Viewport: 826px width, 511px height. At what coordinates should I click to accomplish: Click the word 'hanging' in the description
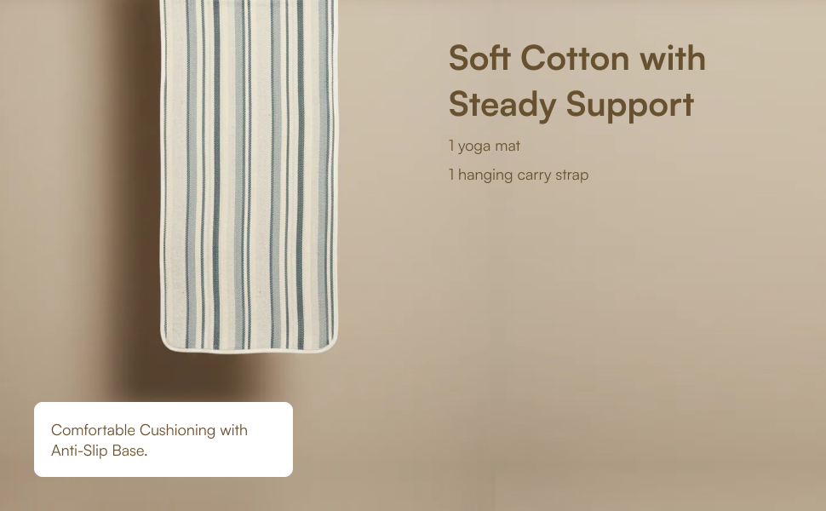point(485,175)
